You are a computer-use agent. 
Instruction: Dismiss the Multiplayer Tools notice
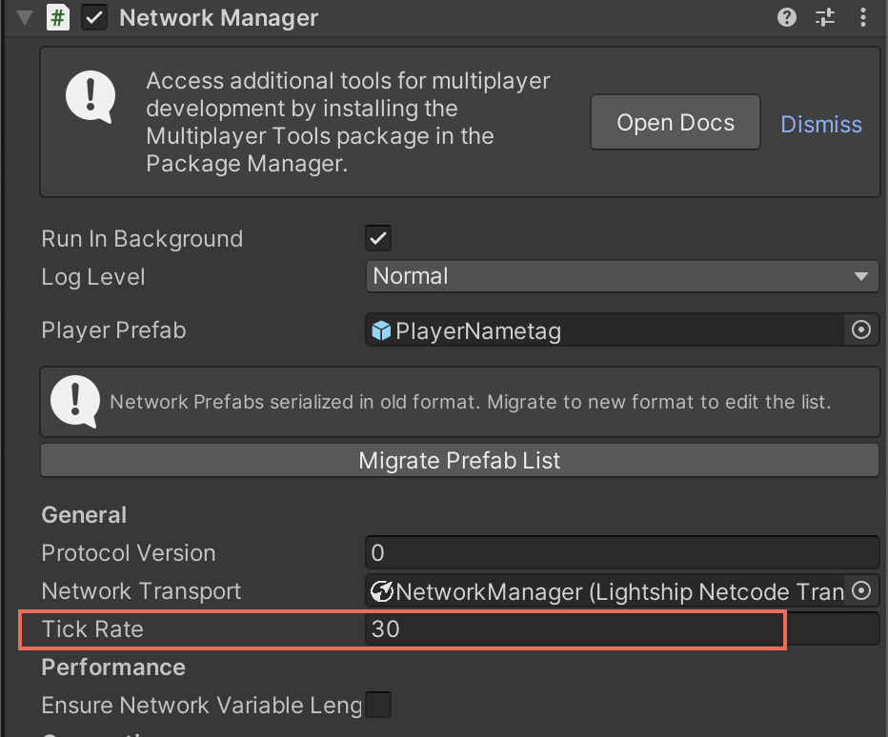coord(821,124)
